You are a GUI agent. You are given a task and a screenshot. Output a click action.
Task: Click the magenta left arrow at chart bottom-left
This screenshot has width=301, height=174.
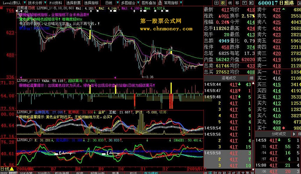(x=21, y=78)
